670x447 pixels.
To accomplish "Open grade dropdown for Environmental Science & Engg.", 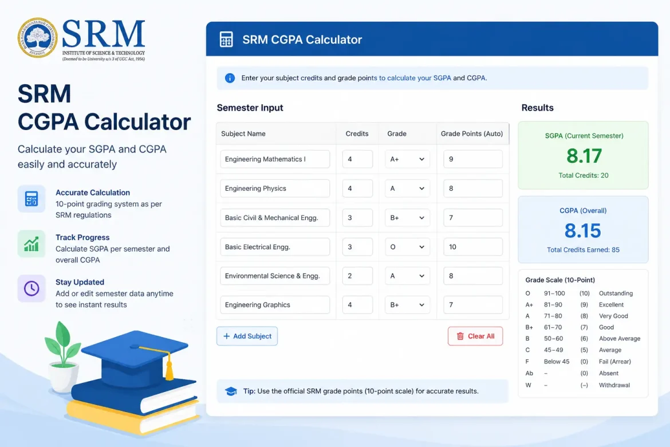I will 407,276.
